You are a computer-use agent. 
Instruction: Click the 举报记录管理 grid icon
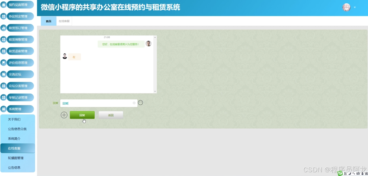tap(4, 97)
